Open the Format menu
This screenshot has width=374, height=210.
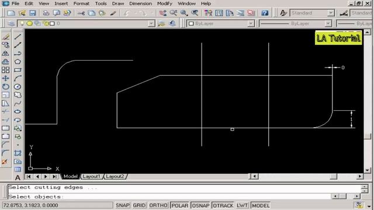[x=81, y=3]
